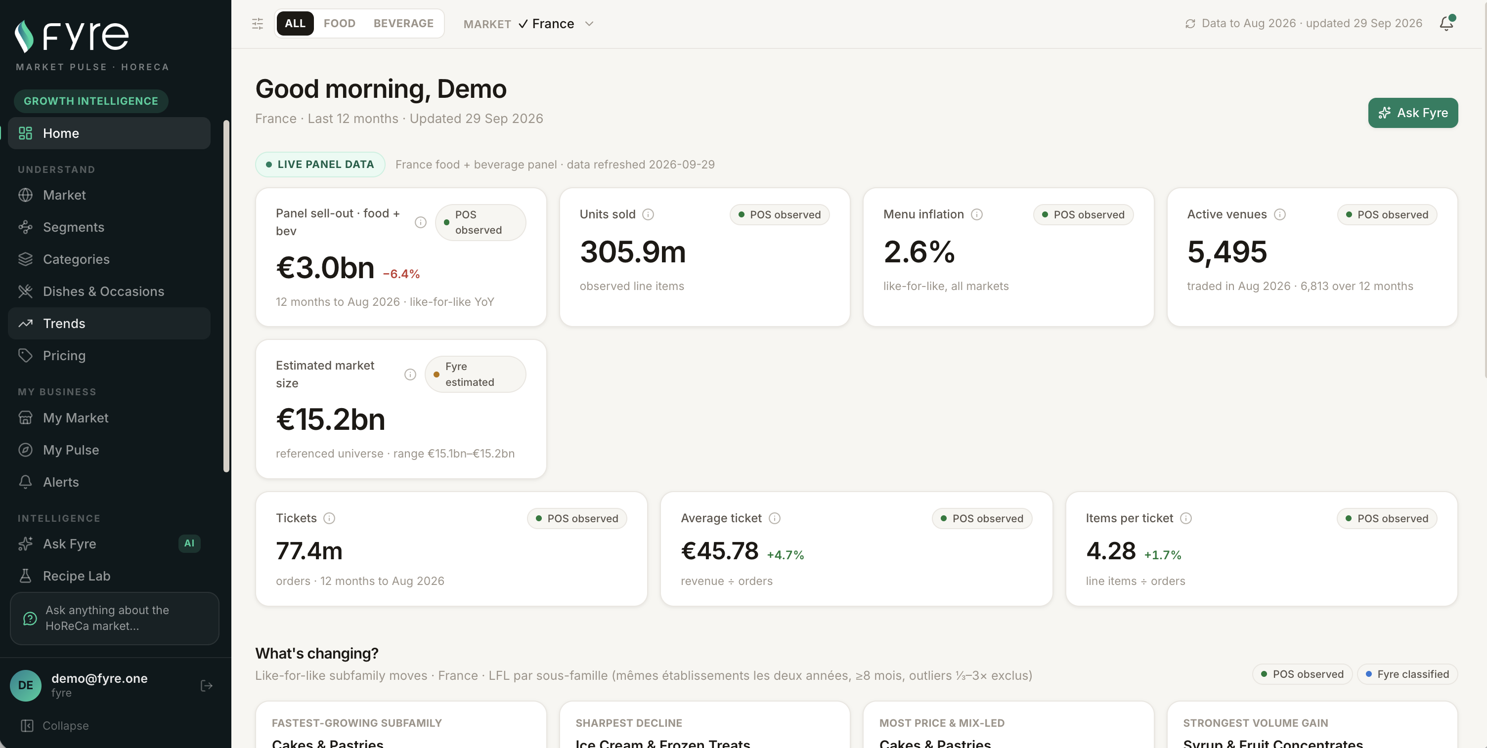
Task: Switch filter to BEVERAGE
Action: pyautogui.click(x=403, y=23)
